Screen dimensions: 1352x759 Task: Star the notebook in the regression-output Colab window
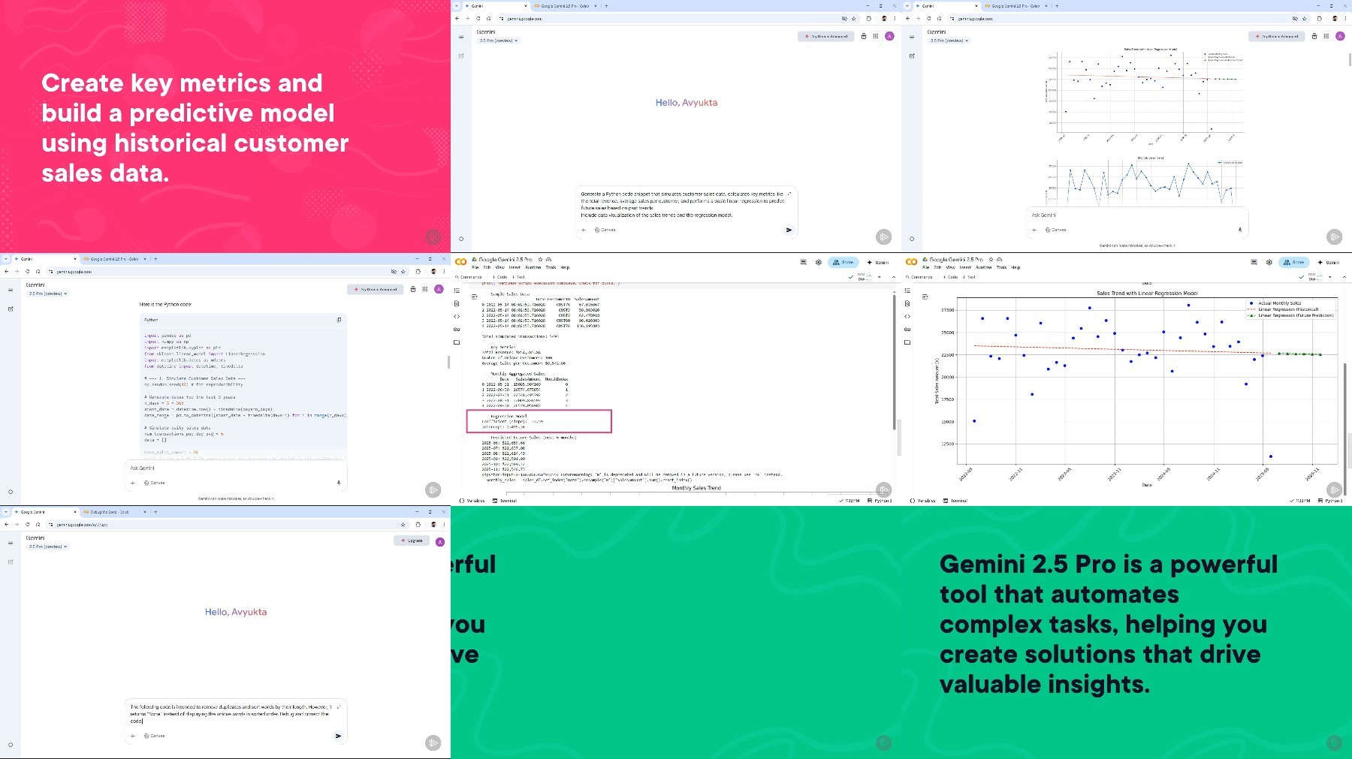pos(540,260)
